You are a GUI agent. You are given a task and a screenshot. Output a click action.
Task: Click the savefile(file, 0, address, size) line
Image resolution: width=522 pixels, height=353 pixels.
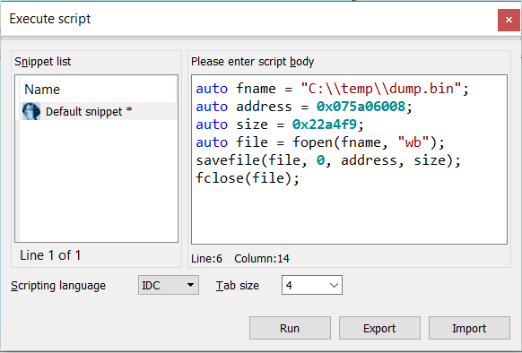328,160
